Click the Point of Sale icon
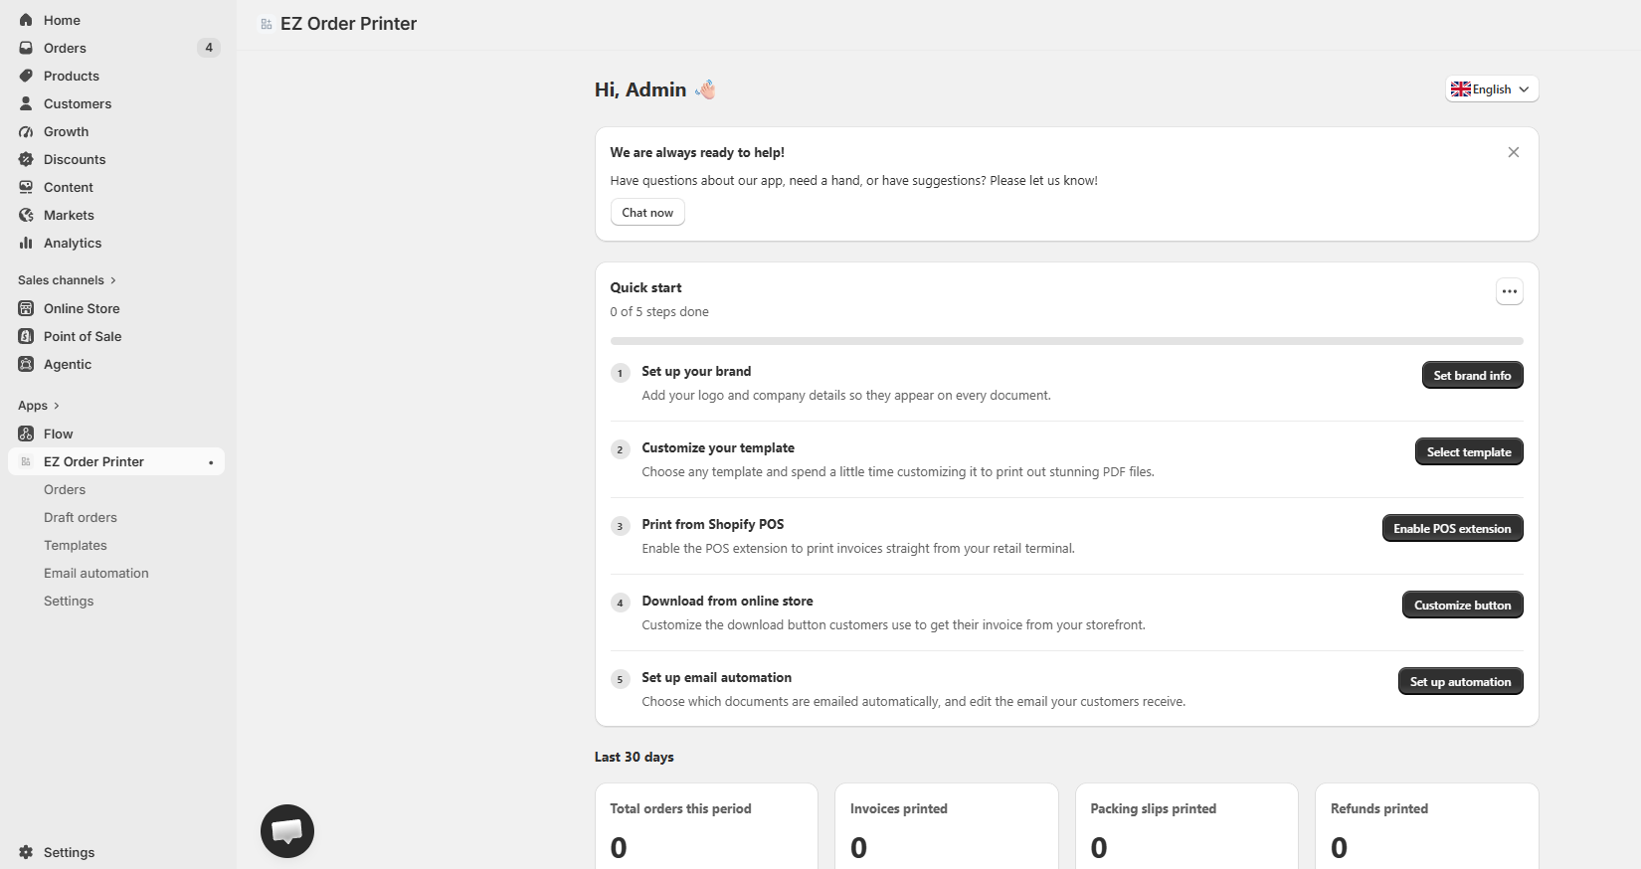Viewport: 1641px width, 869px height. tap(26, 336)
